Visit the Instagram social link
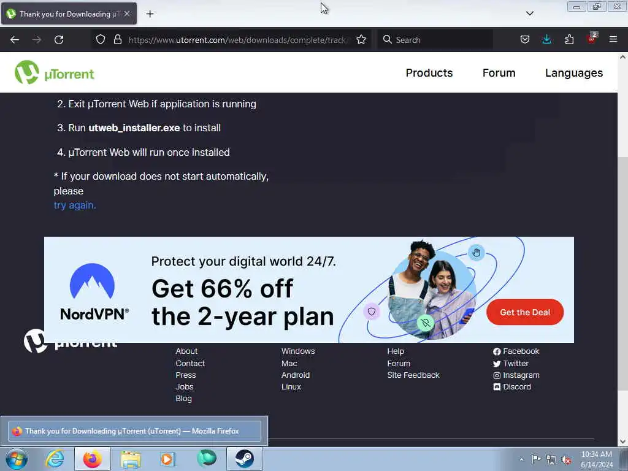The height and width of the screenshot is (471, 628). coord(516,375)
